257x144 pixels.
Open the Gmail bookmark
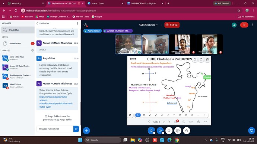pos(14,17)
